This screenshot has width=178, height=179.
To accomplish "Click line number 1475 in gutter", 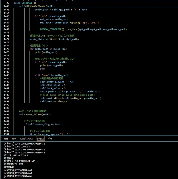I will tap(7, 49).
